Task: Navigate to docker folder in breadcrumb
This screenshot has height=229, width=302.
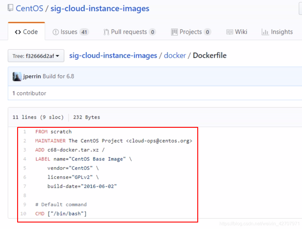Action: click(175, 55)
